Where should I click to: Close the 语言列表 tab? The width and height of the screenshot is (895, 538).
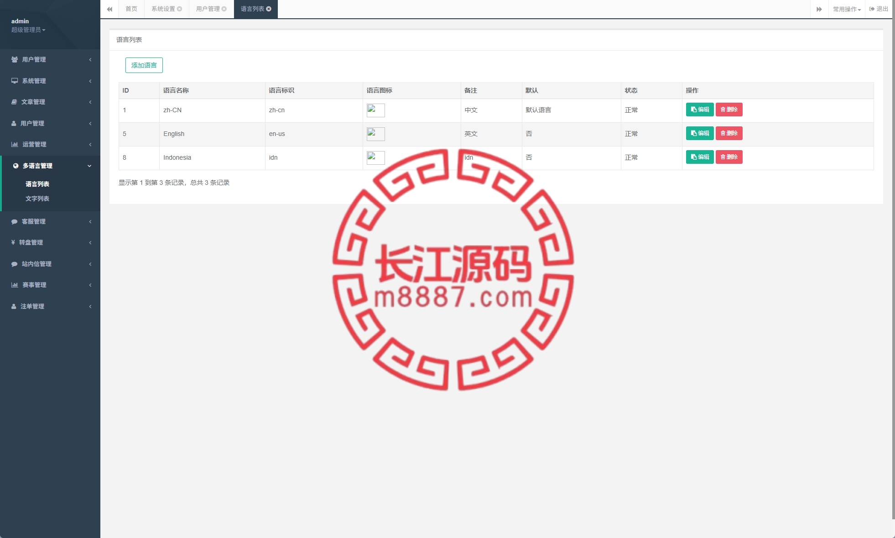(x=269, y=9)
